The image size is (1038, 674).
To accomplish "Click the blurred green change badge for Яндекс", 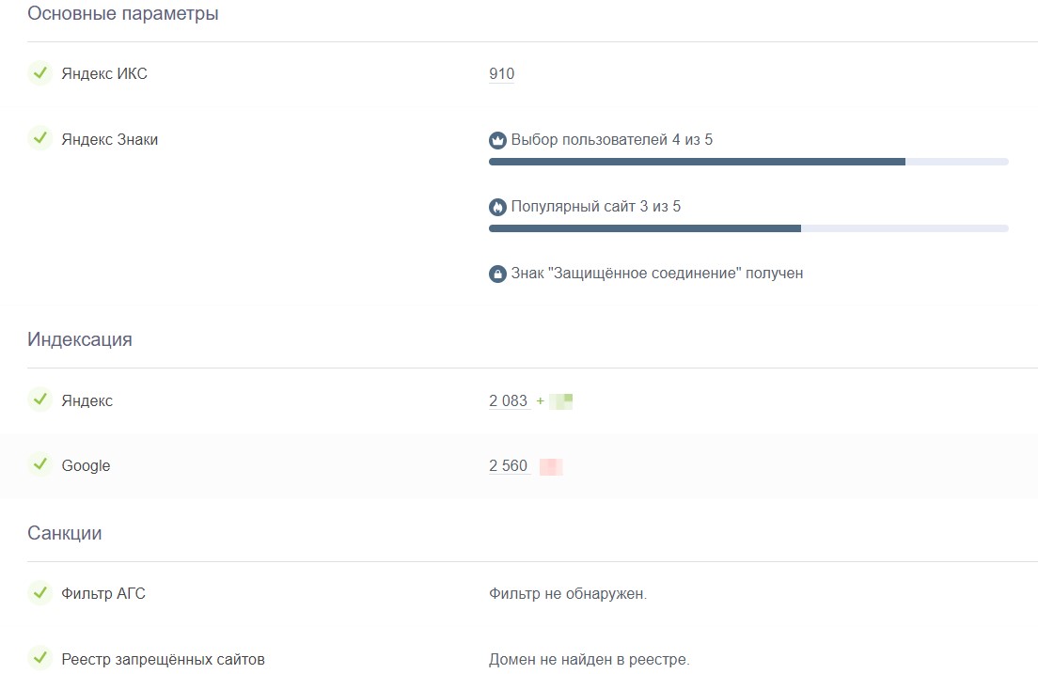I will tap(560, 401).
